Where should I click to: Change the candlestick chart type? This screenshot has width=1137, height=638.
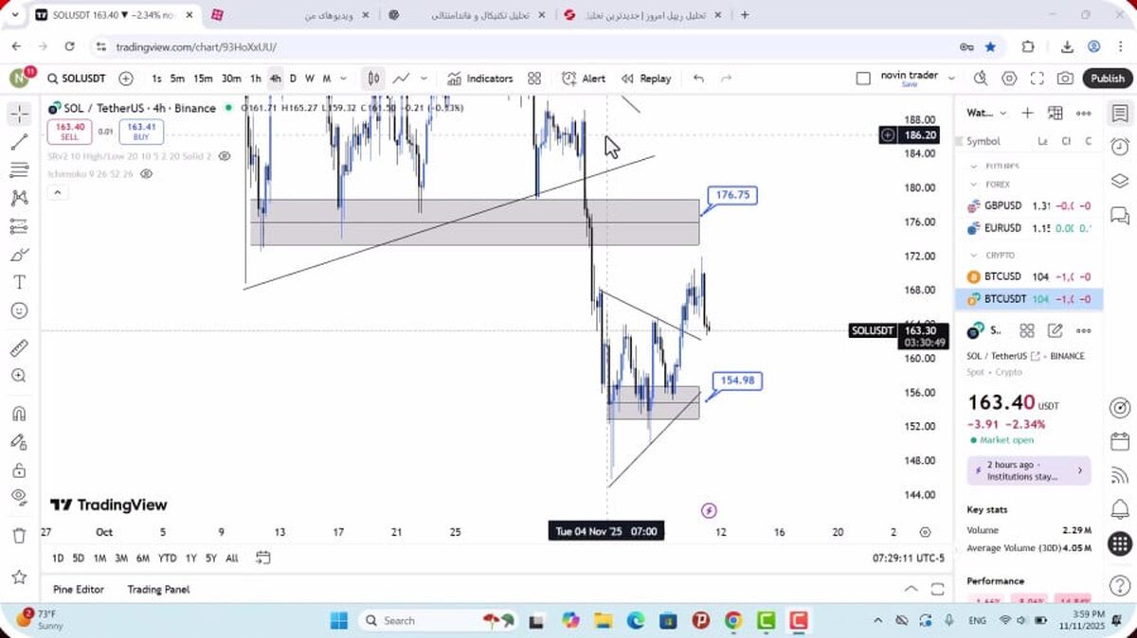click(374, 79)
